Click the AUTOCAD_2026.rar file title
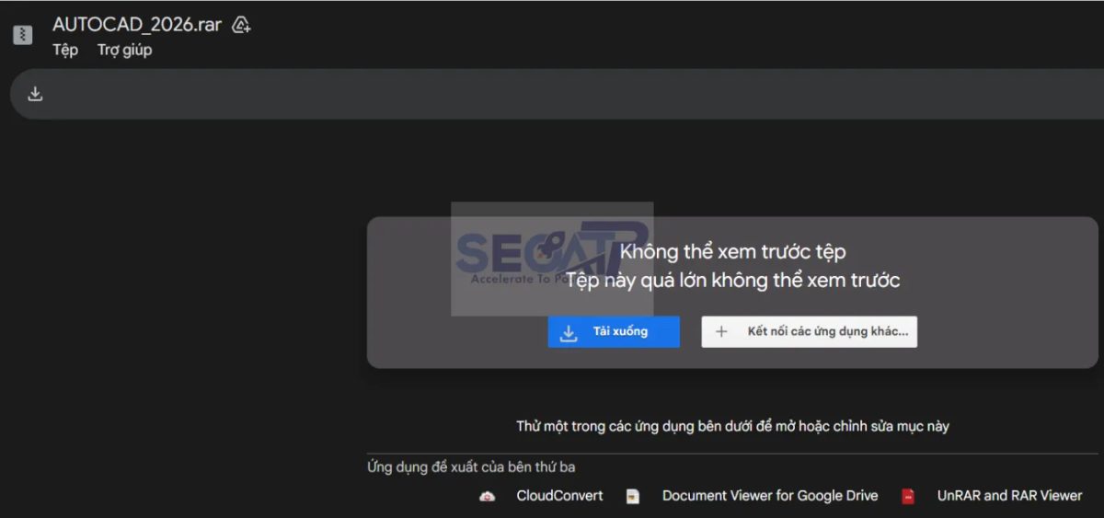The width and height of the screenshot is (1104, 518). click(137, 25)
